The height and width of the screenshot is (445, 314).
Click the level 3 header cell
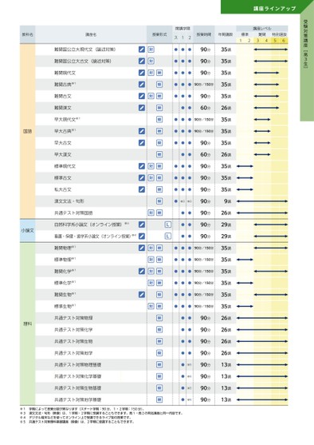[x=257, y=41]
